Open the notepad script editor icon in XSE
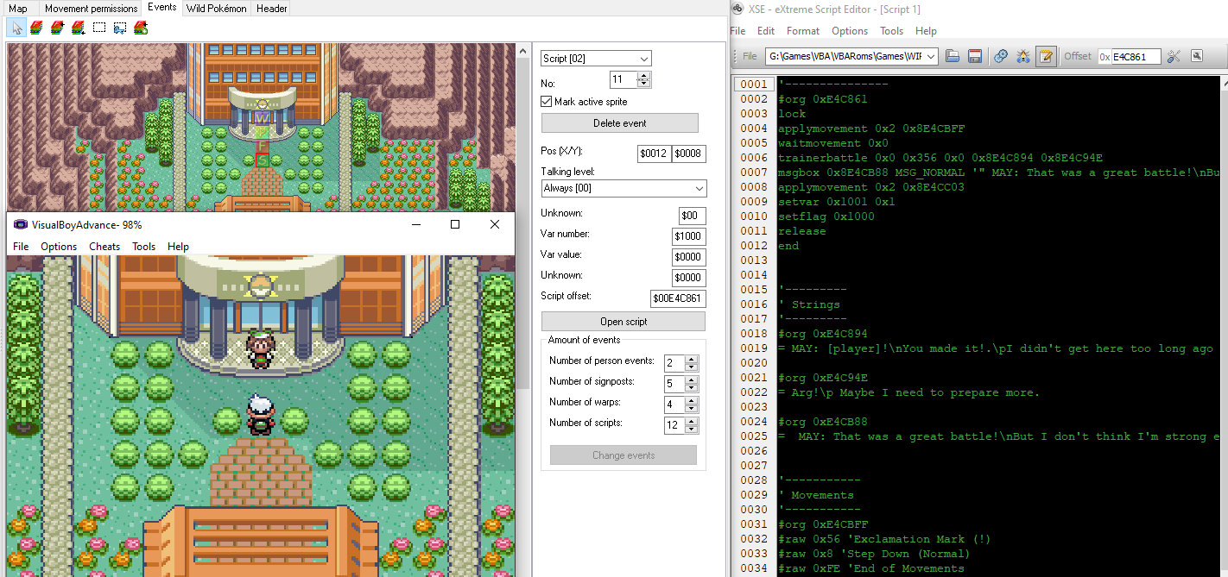1228x577 pixels. [x=1047, y=55]
